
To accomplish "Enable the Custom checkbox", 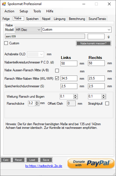I will click(x=6, y=43).
